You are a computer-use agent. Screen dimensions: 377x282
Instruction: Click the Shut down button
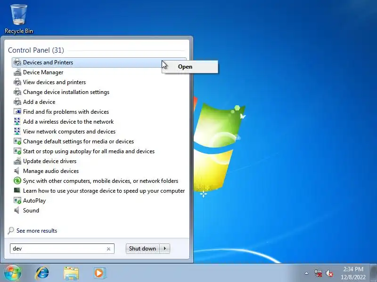coord(143,249)
